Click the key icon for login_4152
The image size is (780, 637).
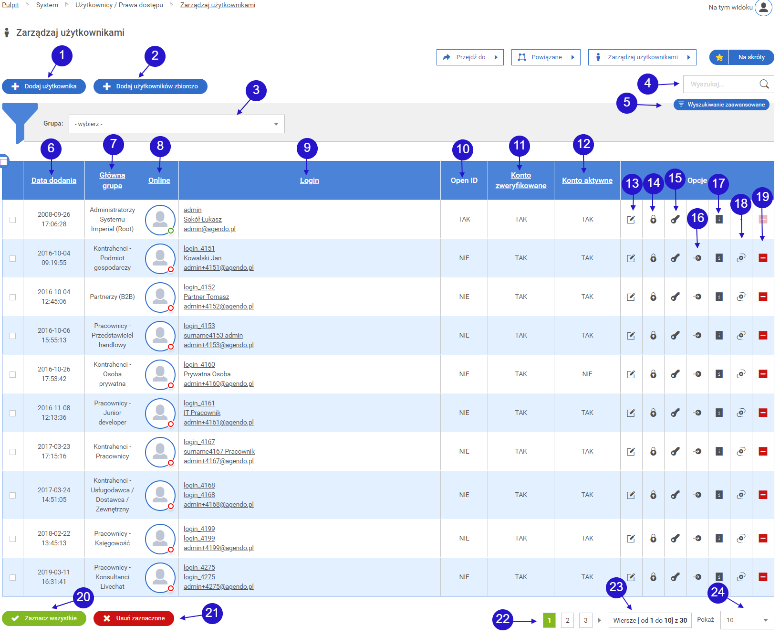click(x=675, y=297)
